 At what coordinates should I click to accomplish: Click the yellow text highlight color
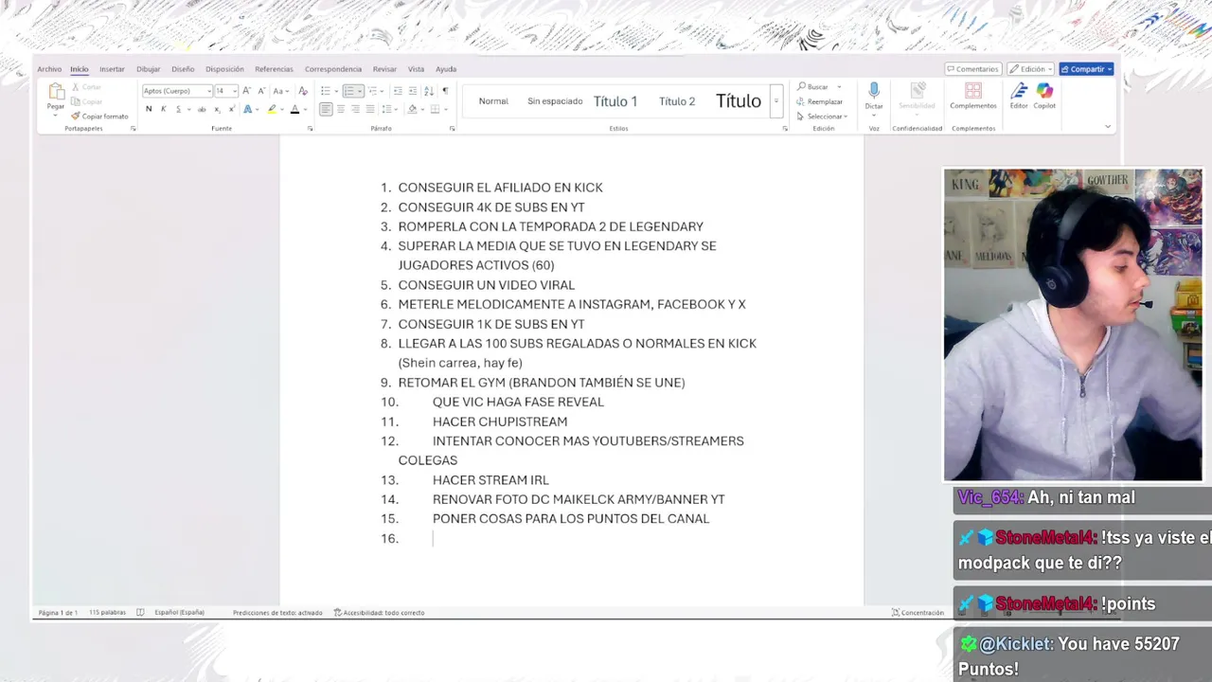tap(272, 109)
